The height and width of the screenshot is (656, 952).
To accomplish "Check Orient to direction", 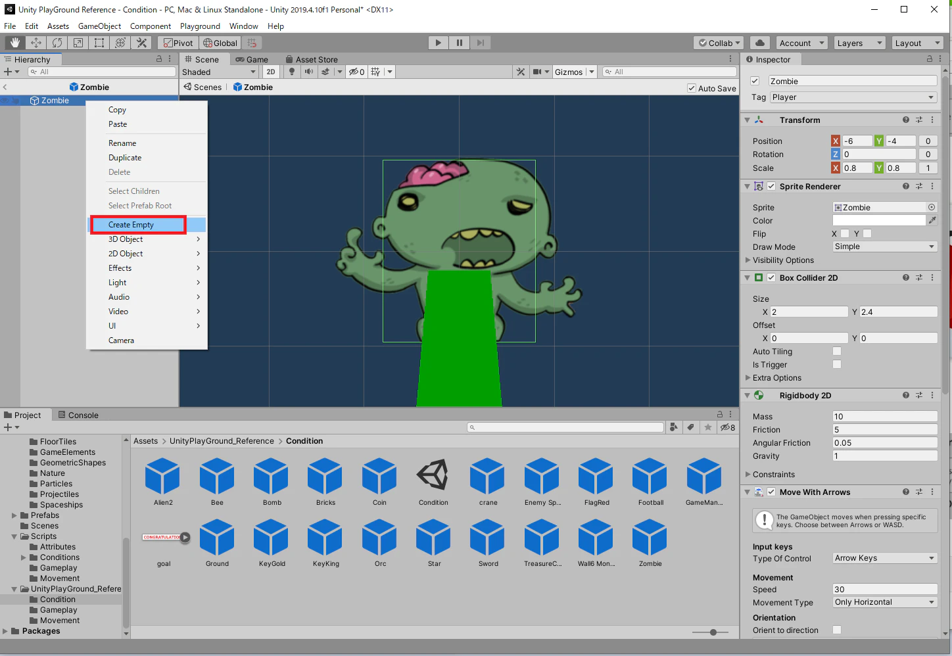I will pyautogui.click(x=837, y=630).
